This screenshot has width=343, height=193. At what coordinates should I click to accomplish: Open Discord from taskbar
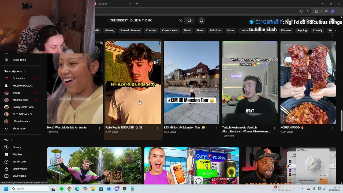click(117, 189)
